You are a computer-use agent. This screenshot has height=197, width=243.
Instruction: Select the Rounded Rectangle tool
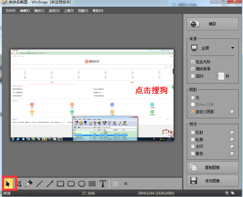click(x=71, y=184)
